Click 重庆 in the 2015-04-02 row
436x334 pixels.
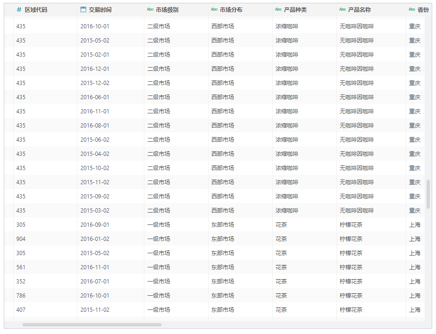click(x=415, y=154)
